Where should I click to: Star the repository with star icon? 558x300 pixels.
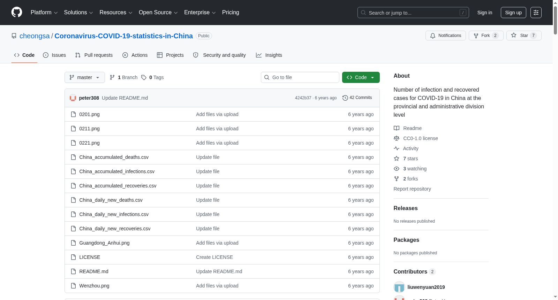514,35
